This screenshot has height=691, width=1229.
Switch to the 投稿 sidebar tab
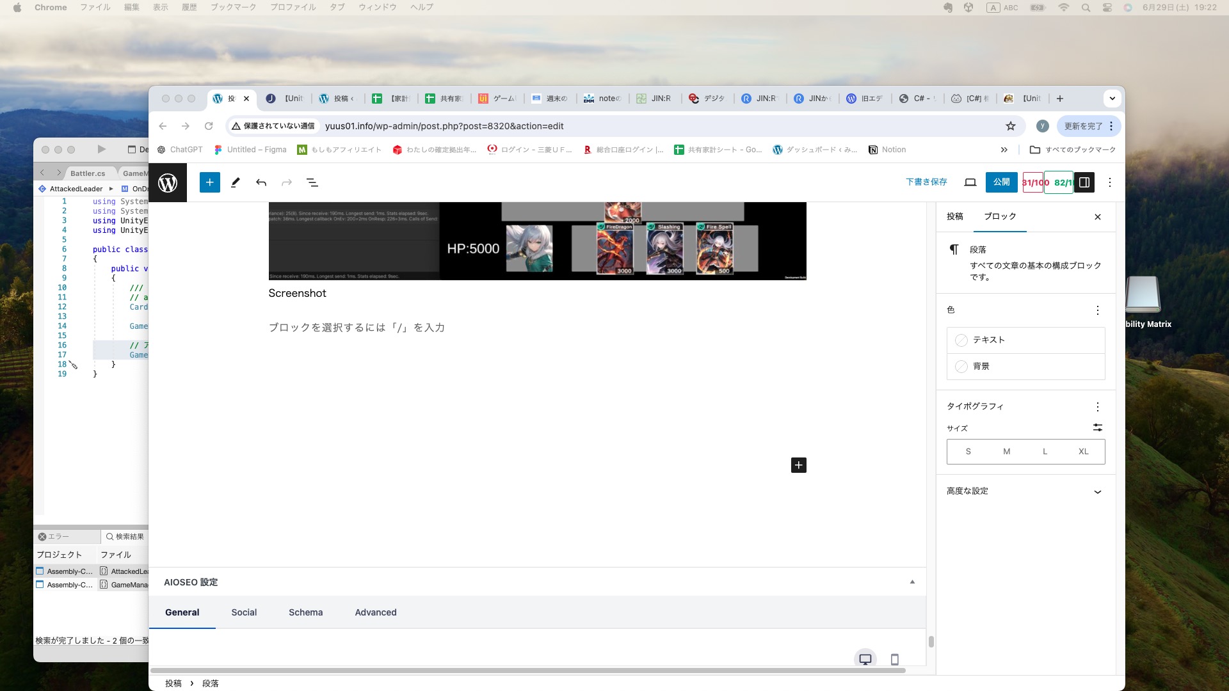point(954,216)
